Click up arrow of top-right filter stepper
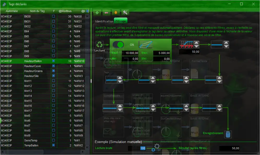Image resolution: width=260 pixels, height=155 pixels. 226,43
